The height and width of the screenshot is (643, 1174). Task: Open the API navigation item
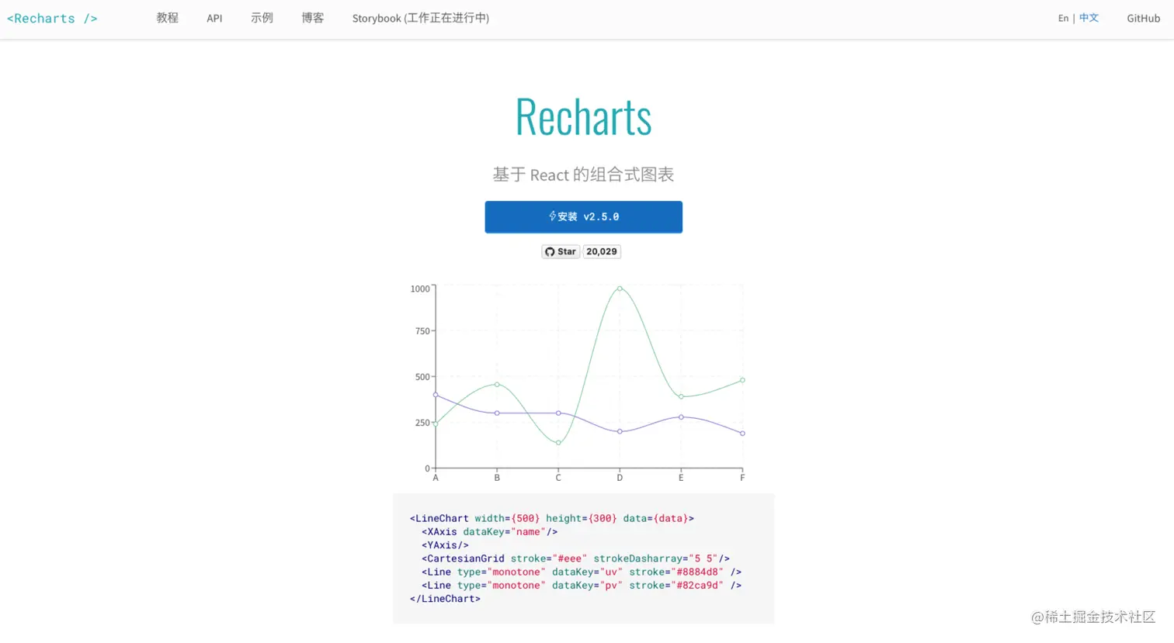coord(214,18)
